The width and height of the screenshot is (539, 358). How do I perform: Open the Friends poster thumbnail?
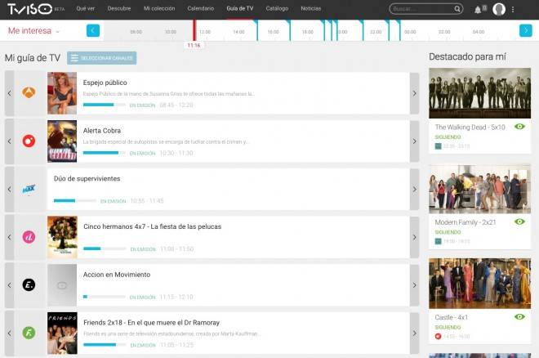tap(62, 333)
